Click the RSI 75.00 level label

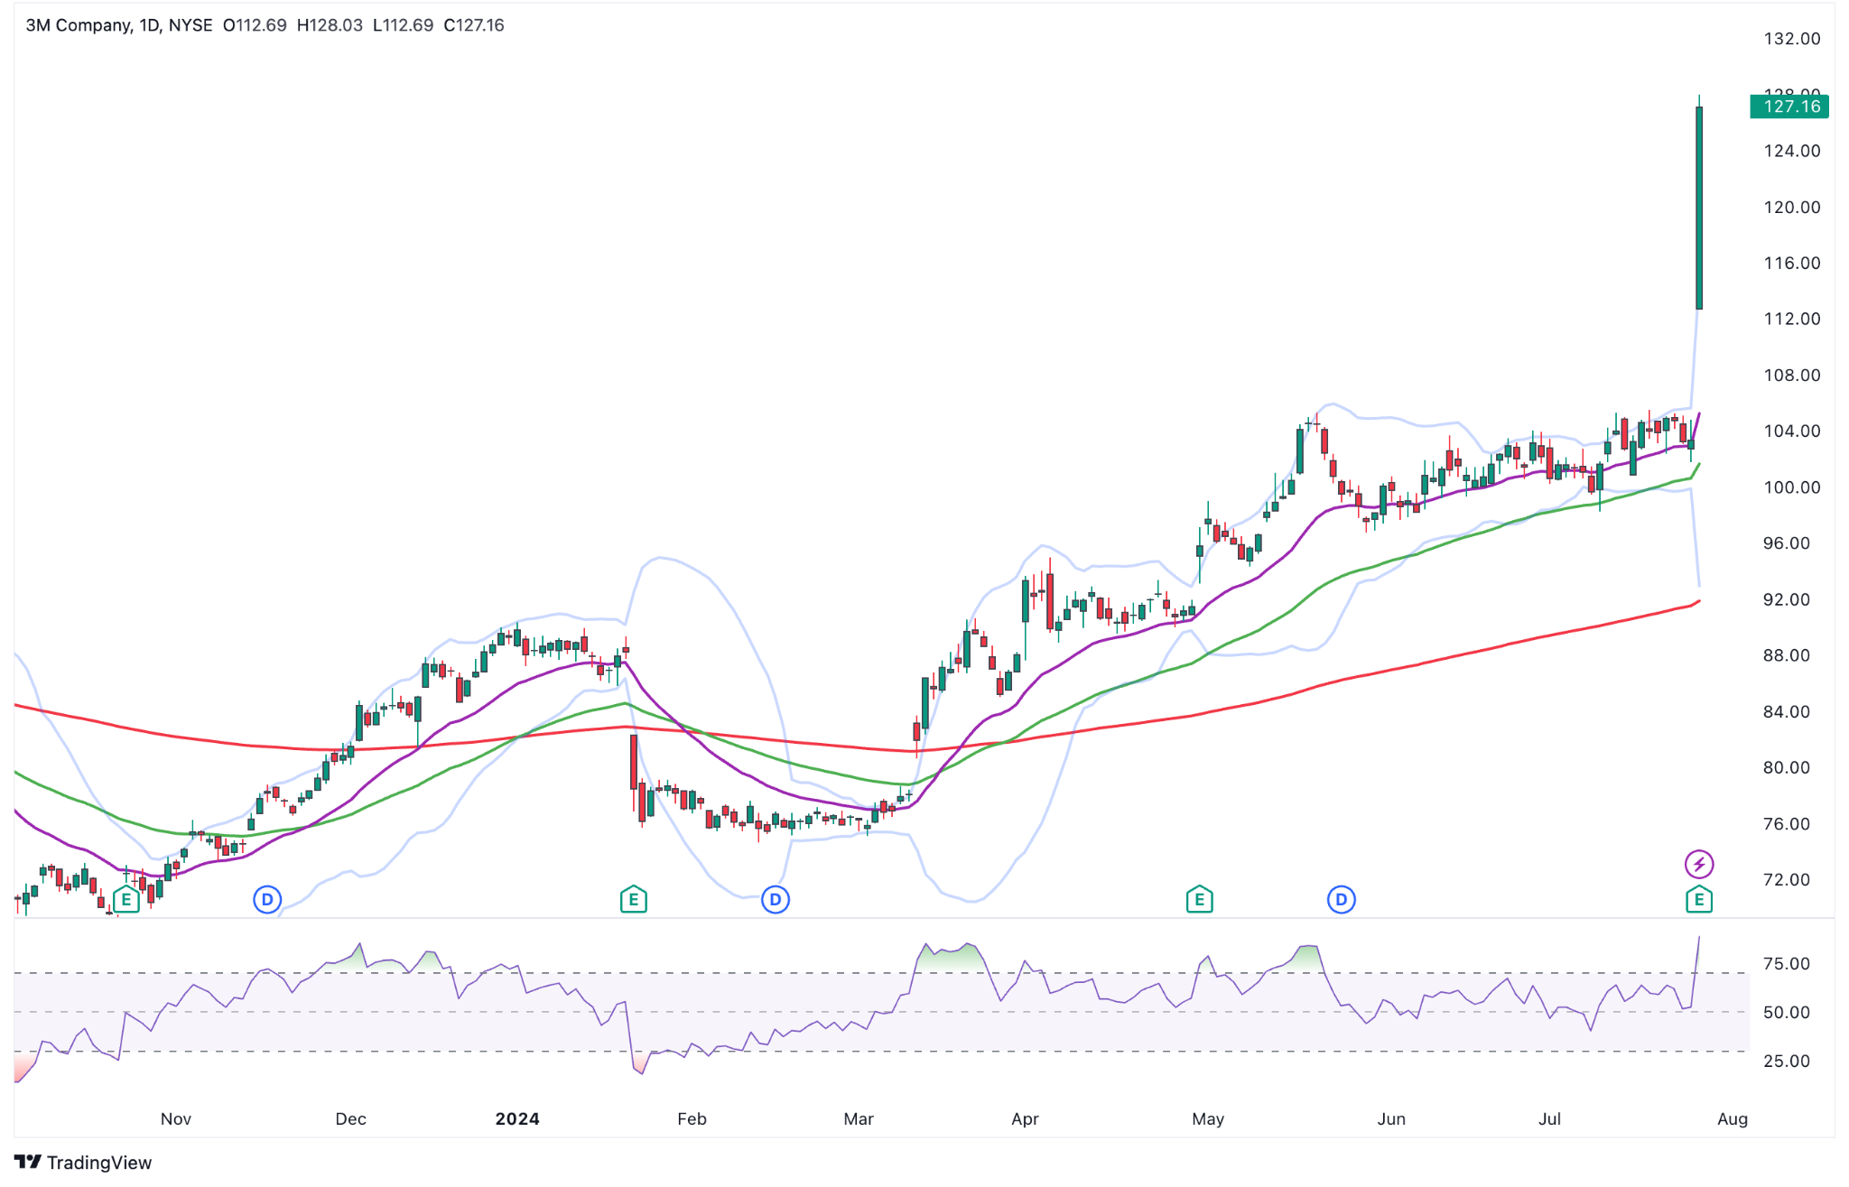pos(1787,963)
